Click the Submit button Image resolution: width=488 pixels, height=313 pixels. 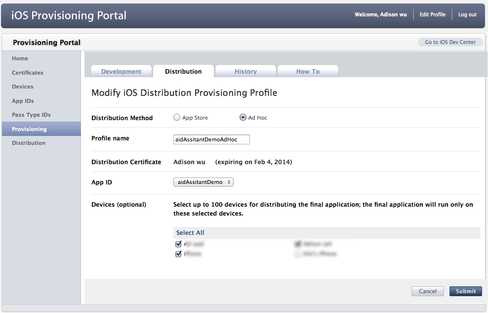click(466, 291)
